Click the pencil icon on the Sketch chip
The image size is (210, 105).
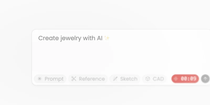click(x=115, y=79)
